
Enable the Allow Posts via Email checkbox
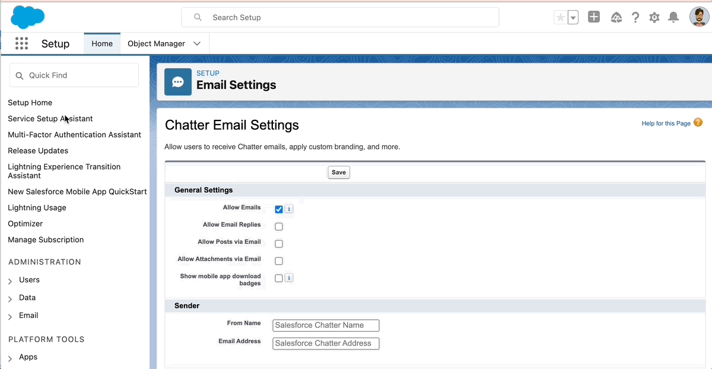(279, 244)
